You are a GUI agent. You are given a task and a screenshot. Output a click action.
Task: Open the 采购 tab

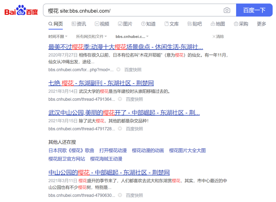coord(241,24)
